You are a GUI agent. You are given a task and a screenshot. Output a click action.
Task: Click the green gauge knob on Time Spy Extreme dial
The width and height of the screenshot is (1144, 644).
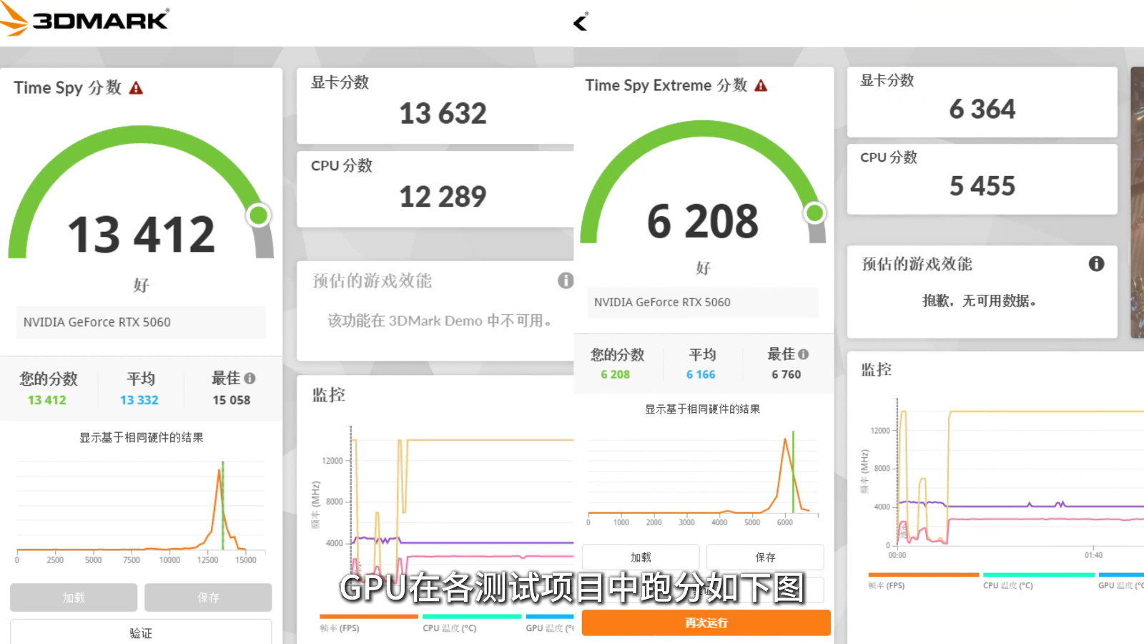[814, 213]
